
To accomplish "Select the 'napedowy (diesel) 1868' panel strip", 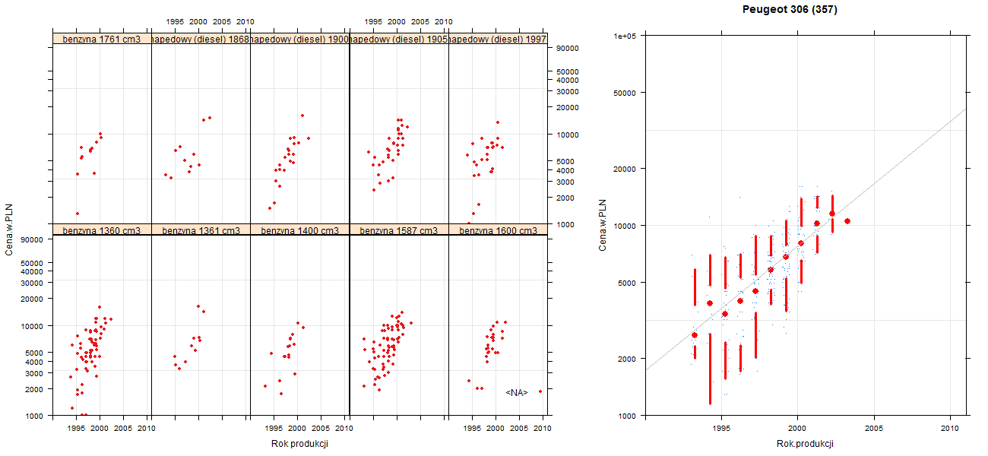I will 201,38.
